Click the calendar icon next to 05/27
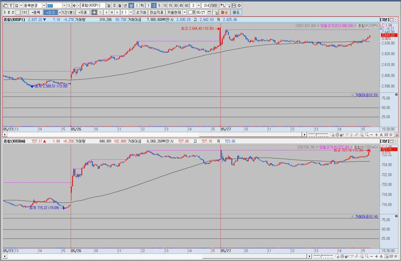Viewport: 401px width, 261px height. coord(209,12)
